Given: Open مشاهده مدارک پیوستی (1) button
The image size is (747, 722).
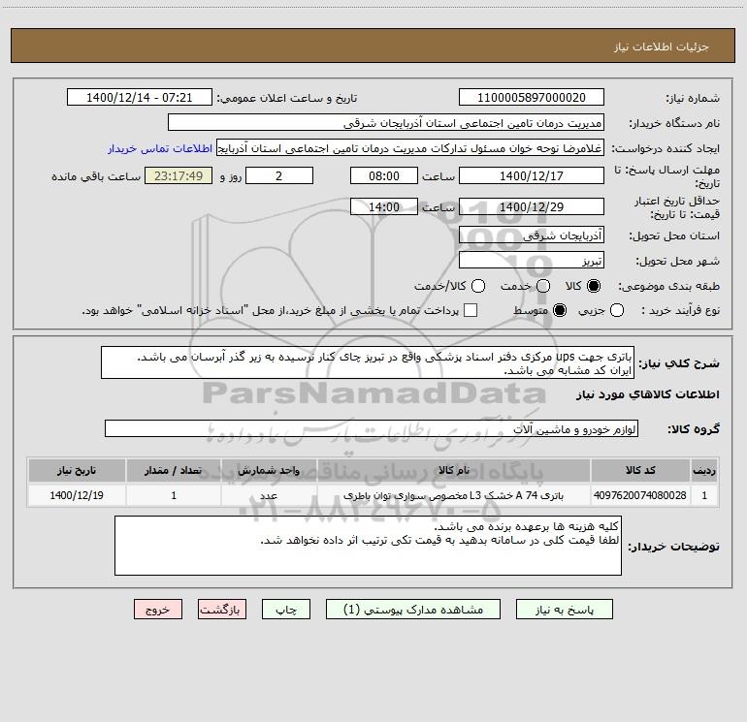Looking at the screenshot, I should (x=413, y=610).
